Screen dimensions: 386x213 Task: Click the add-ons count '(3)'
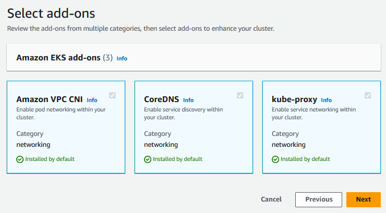108,58
